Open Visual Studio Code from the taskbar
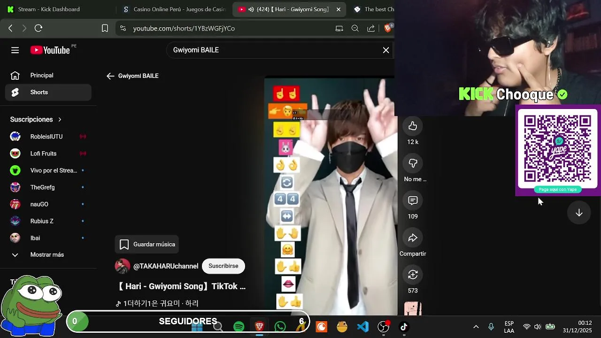Image resolution: width=601 pixels, height=338 pixels. [363, 326]
